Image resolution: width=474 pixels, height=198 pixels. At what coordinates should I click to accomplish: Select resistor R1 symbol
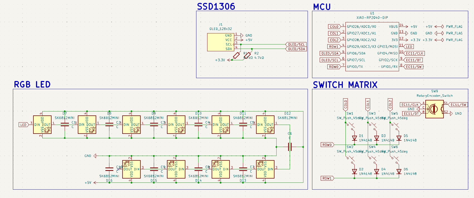(x=236, y=55)
